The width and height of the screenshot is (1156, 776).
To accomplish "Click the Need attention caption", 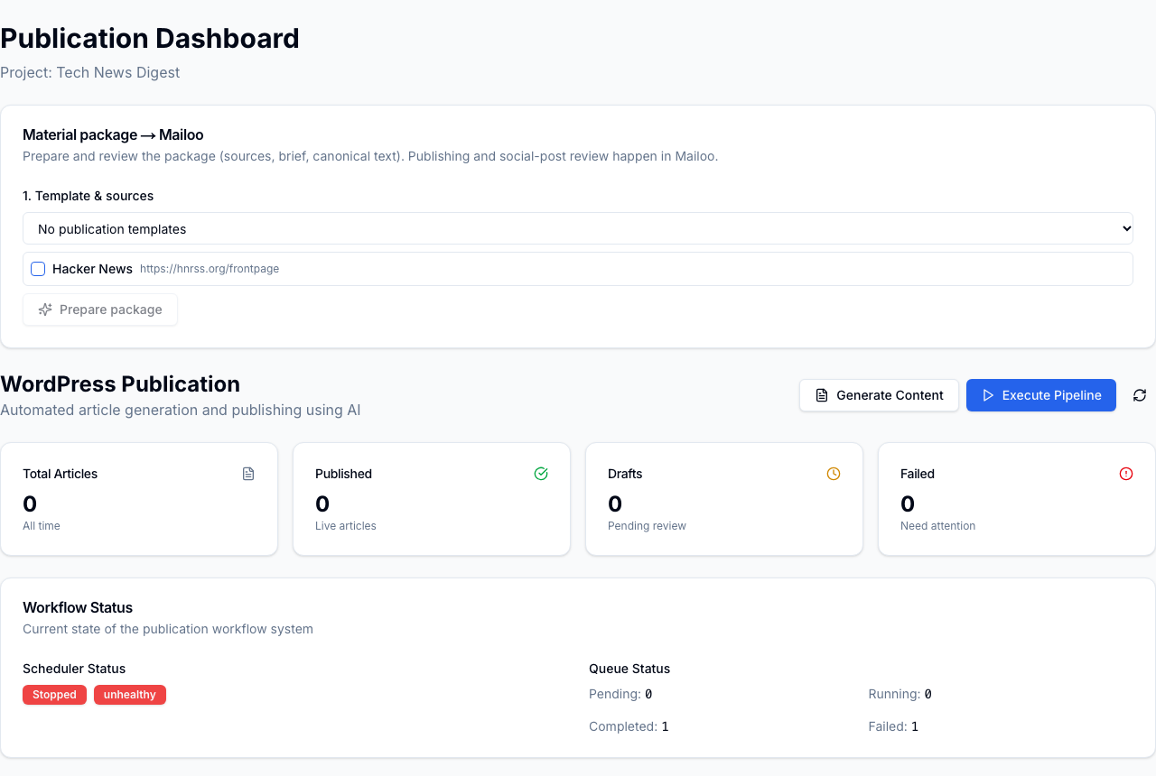I will [x=937, y=526].
